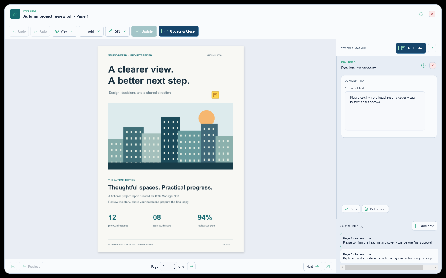Open the info icon in title bar

421,14
